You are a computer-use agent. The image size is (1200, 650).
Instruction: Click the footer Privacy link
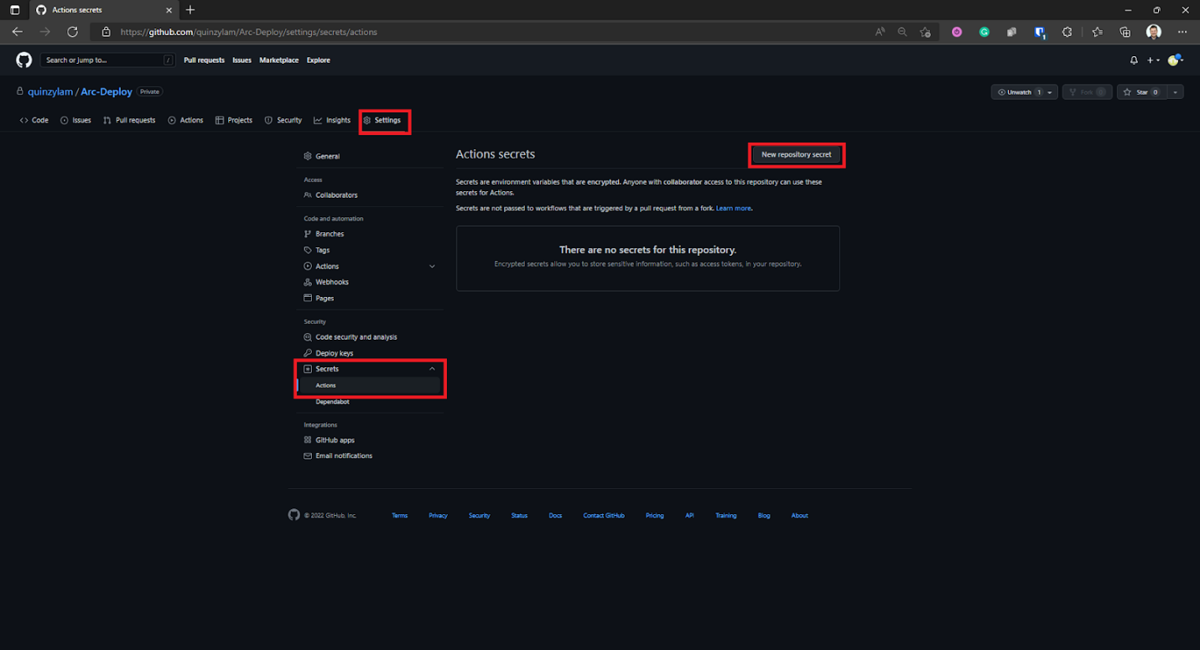pos(438,516)
